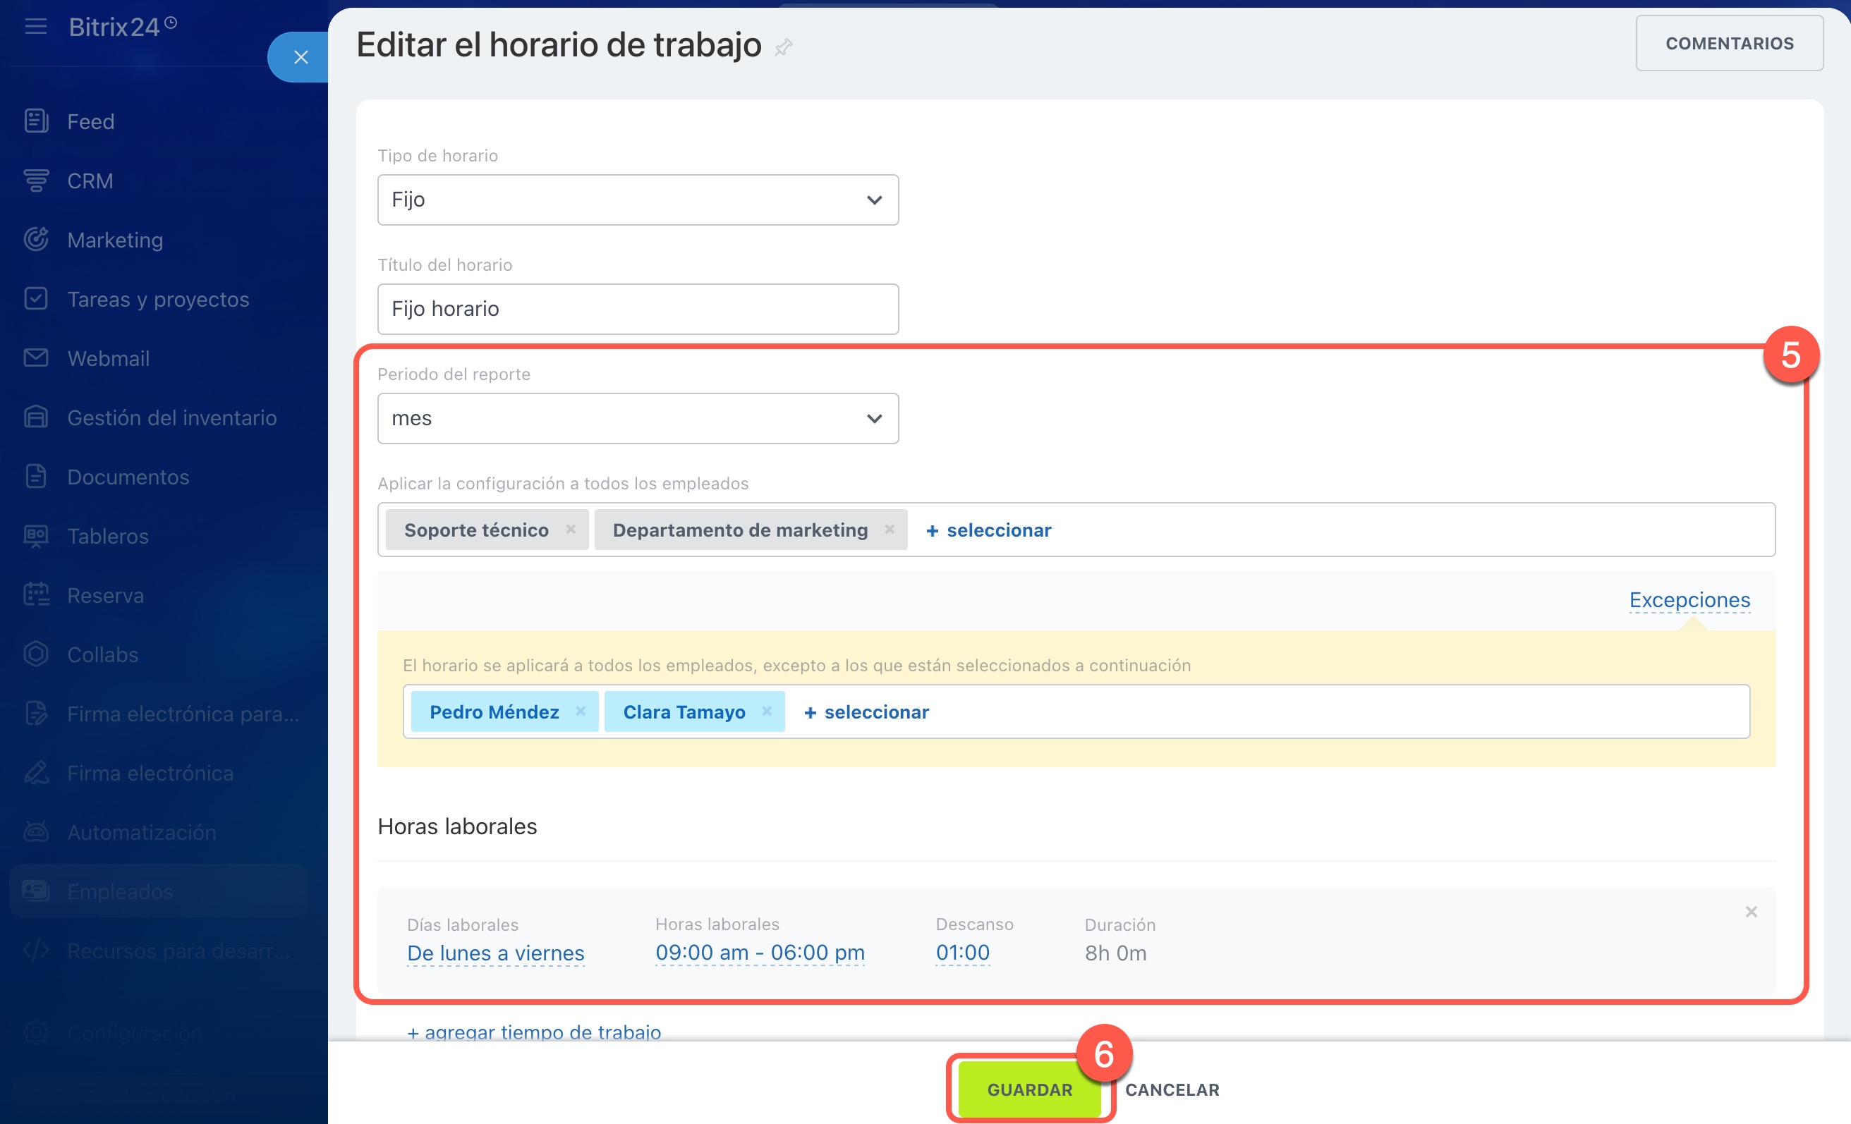Remove the Soporte técnico tag
Viewport: 1851px width, 1124px height.
pos(571,530)
